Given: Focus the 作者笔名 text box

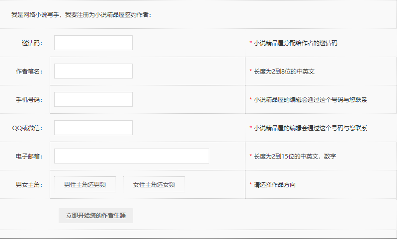Looking at the screenshot, I should [x=93, y=71].
